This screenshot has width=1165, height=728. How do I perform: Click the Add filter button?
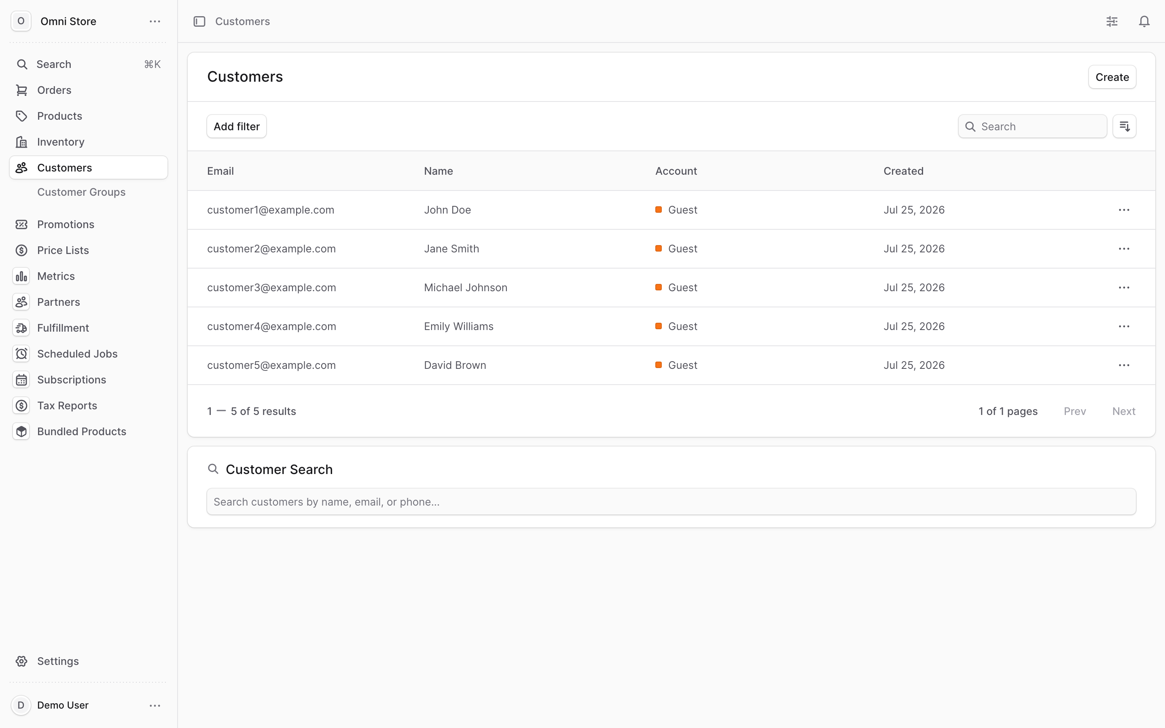[x=236, y=126]
